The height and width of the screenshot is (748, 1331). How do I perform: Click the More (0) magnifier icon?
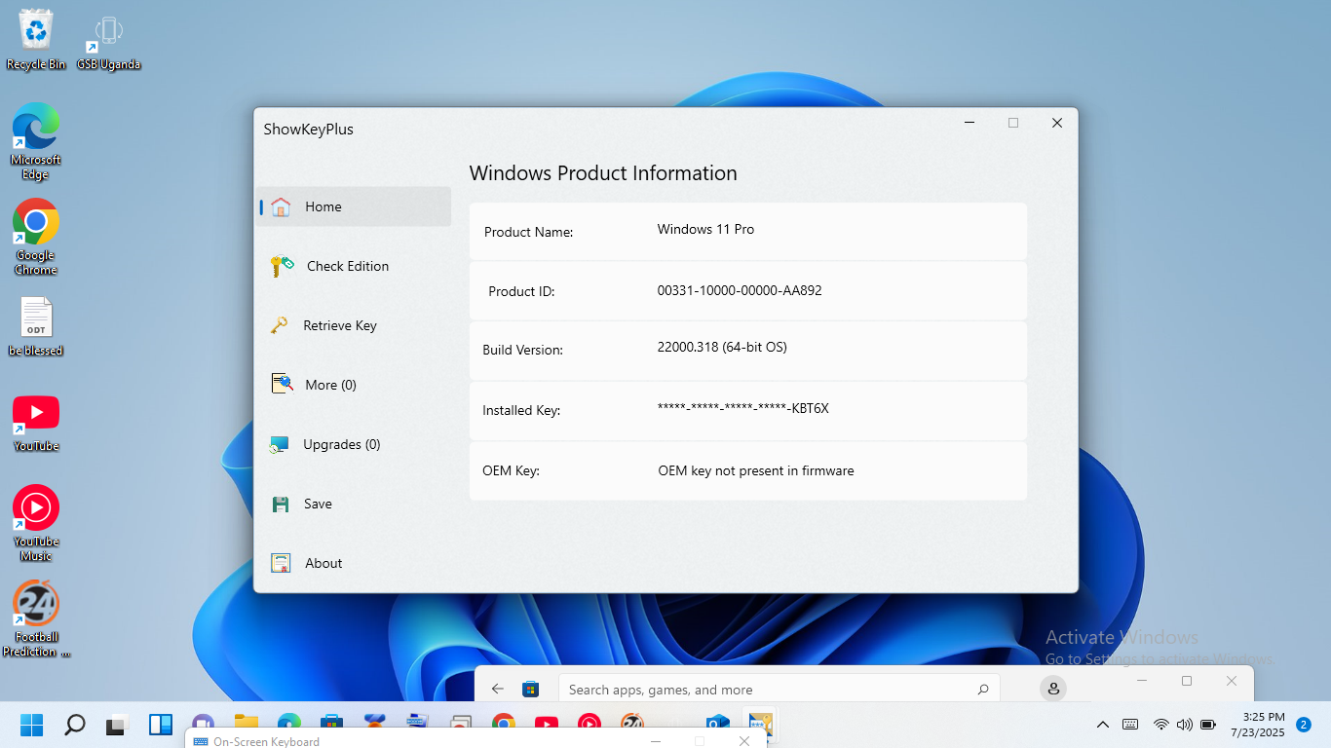(282, 385)
